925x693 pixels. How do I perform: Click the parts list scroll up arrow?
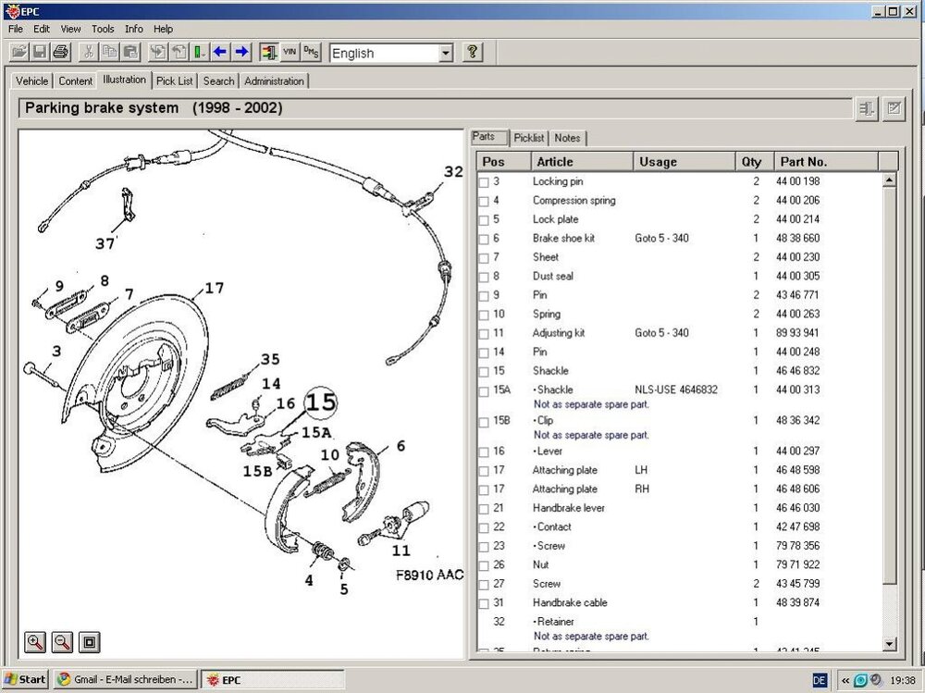point(890,180)
